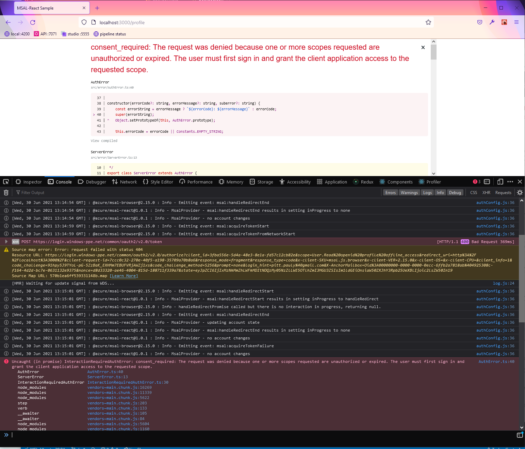Click the Learn More source map link
Screen dimensions: 525x449
pos(124,276)
